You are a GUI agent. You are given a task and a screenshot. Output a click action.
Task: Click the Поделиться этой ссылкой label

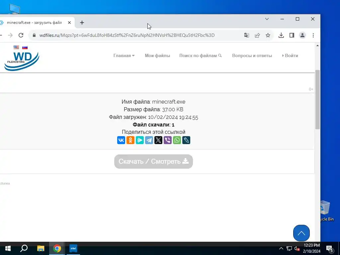coord(153,132)
